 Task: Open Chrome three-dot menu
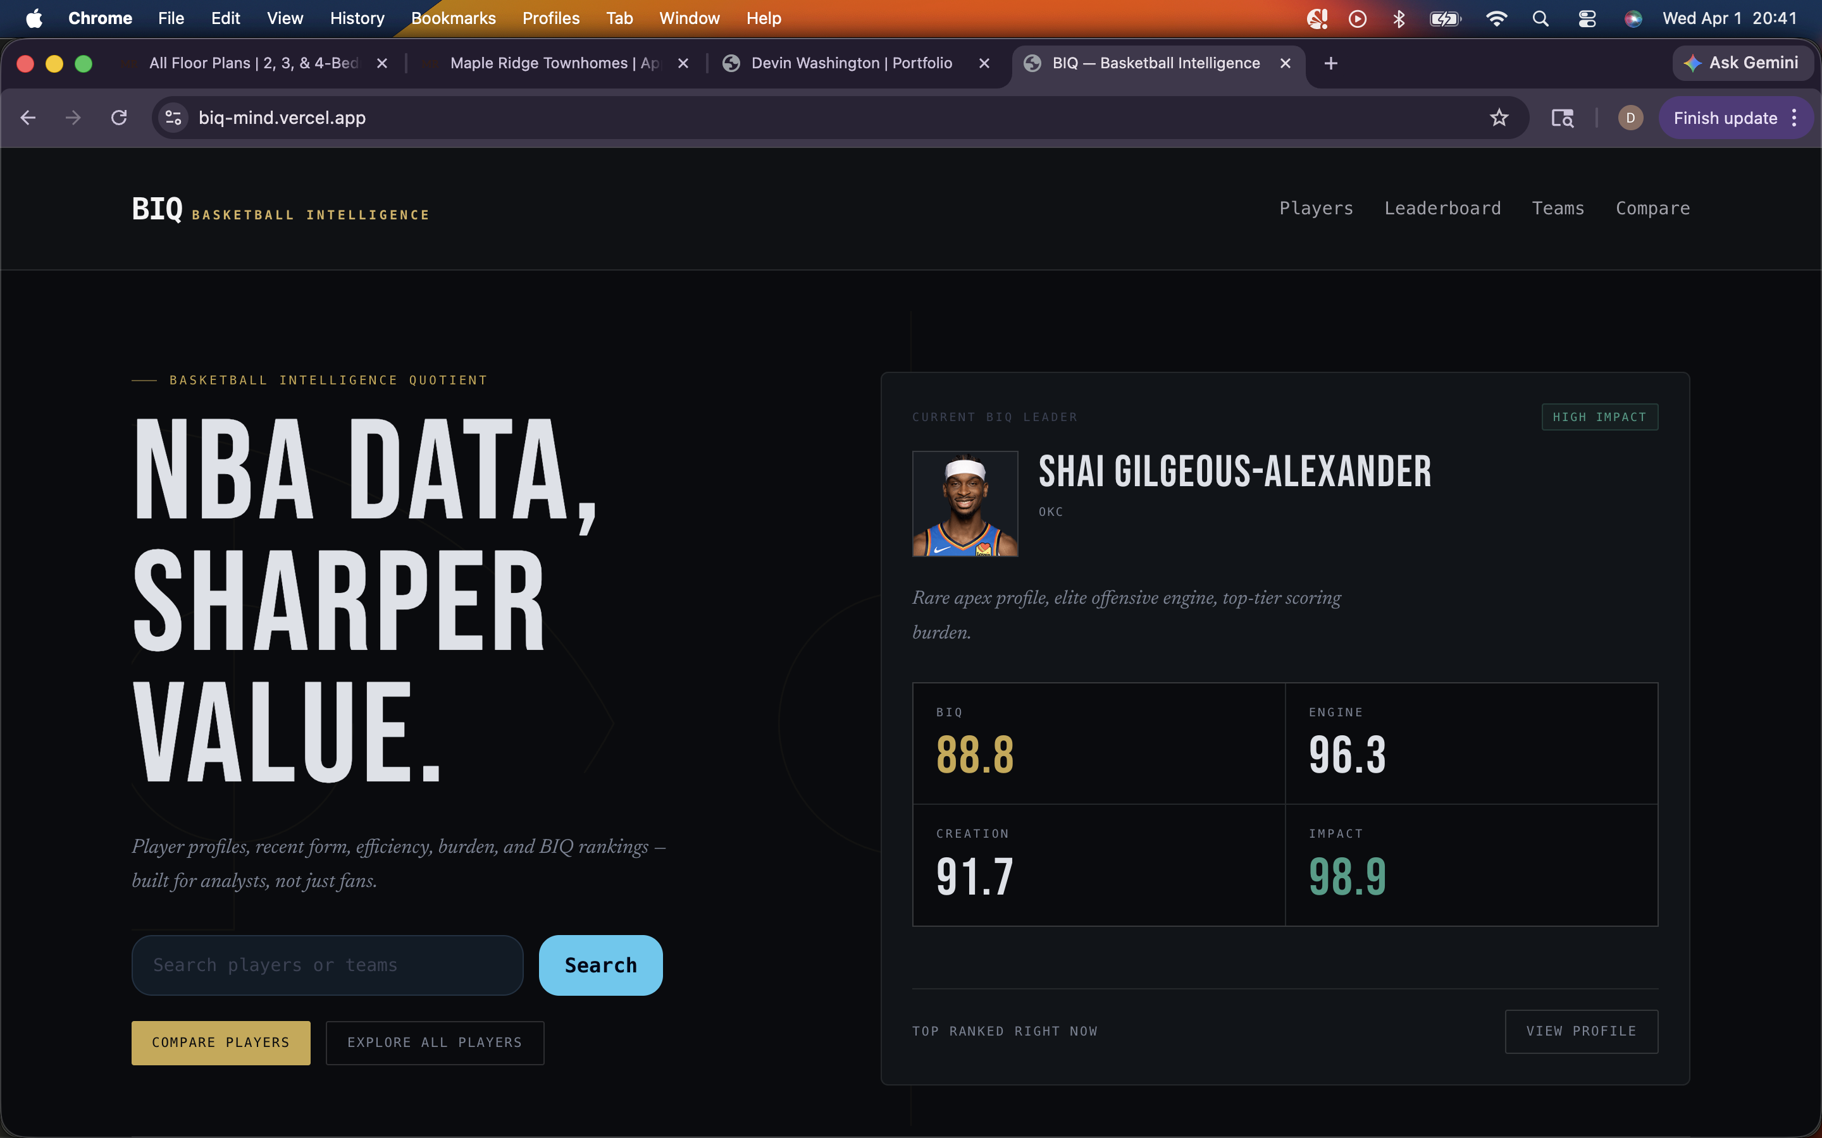(x=1794, y=118)
